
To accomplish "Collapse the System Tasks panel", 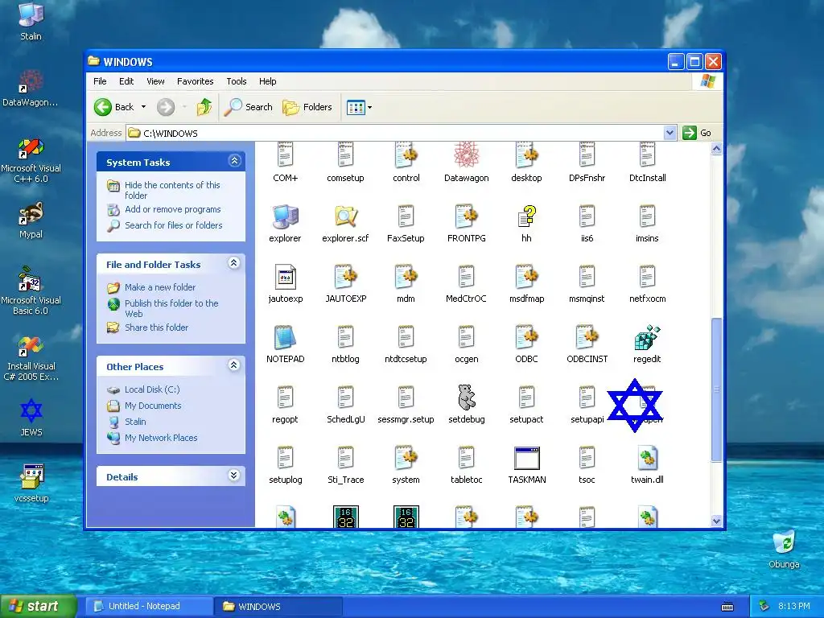I will [x=234, y=161].
